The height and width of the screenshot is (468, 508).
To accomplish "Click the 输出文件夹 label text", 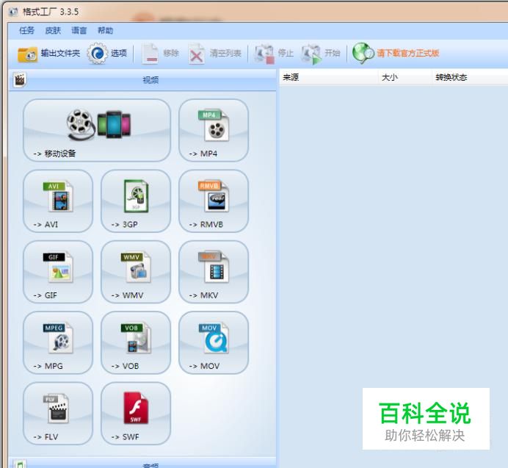I will point(60,53).
